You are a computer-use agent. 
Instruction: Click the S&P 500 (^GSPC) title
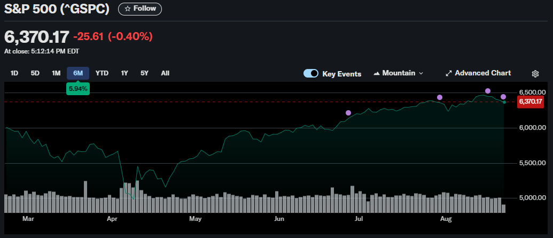click(x=57, y=9)
